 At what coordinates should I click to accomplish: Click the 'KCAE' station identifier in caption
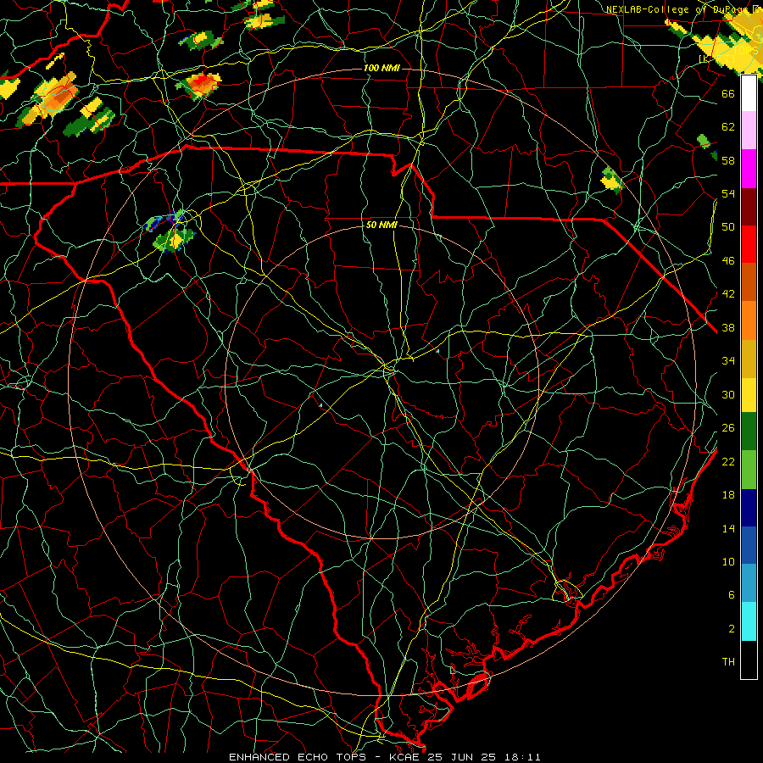click(404, 757)
